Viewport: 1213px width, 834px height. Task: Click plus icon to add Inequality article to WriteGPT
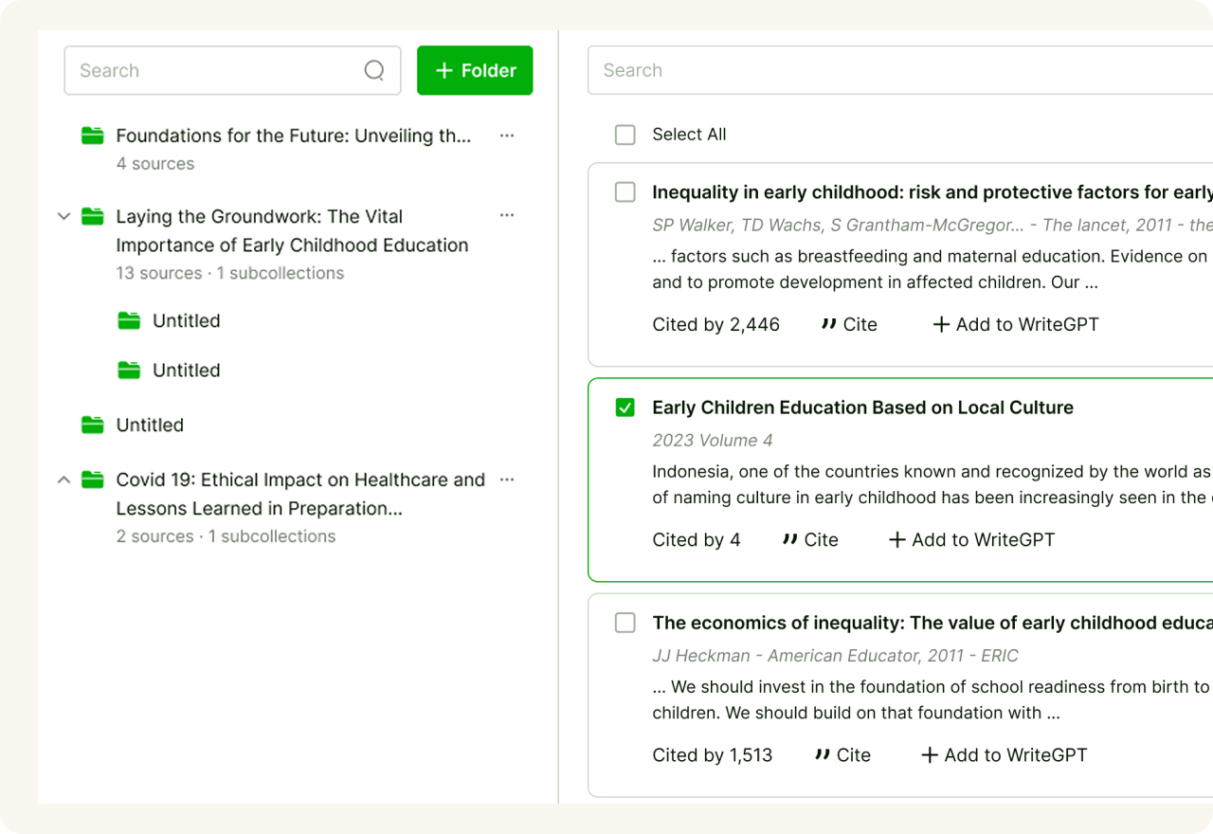[x=941, y=325]
